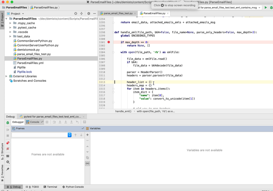Open ParseEmailFiles.yml in project tree
Screen dimensions: 273x191
tap(30, 63)
